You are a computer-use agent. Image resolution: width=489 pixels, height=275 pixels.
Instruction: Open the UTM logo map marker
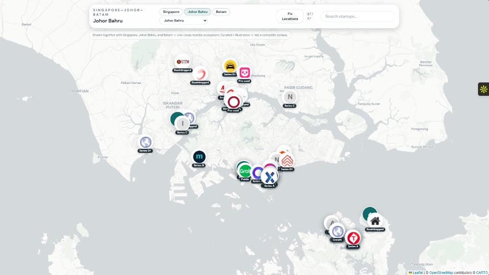[x=183, y=62]
